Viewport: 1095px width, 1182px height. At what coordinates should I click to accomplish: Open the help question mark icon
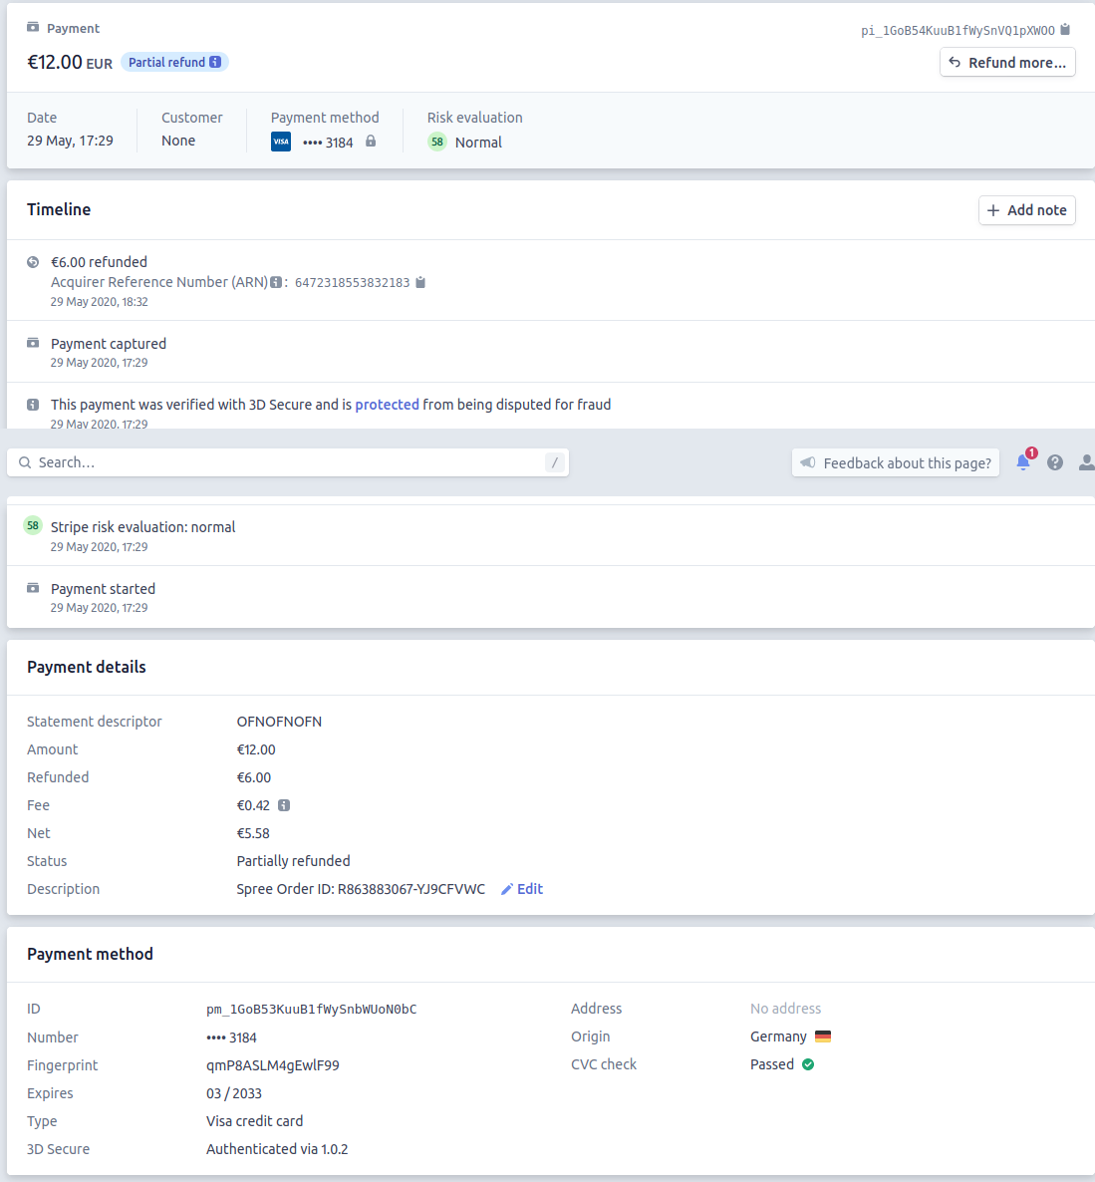coord(1055,462)
